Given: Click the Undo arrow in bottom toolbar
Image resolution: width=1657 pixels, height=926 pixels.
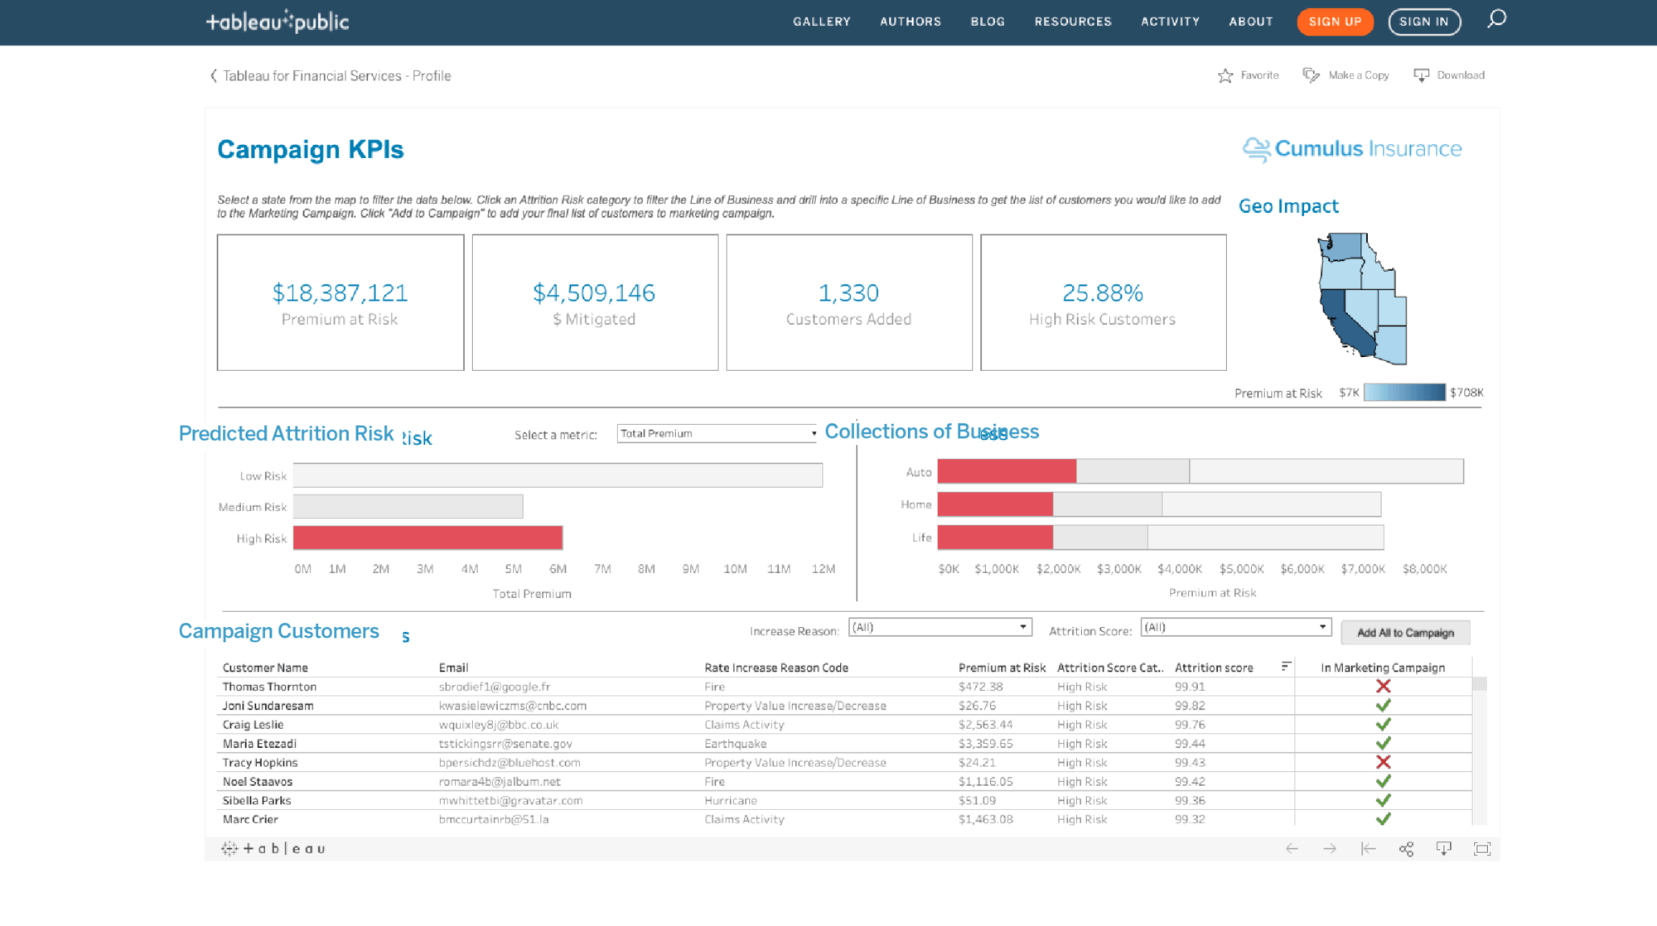Looking at the screenshot, I should pos(1292,849).
